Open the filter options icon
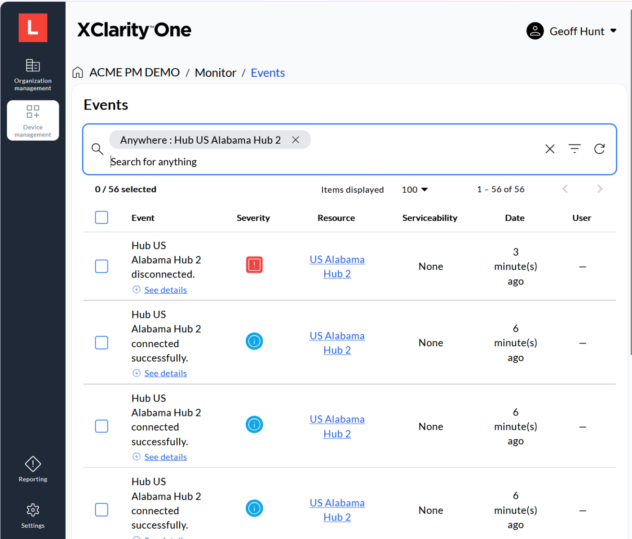This screenshot has width=632, height=539. click(575, 149)
